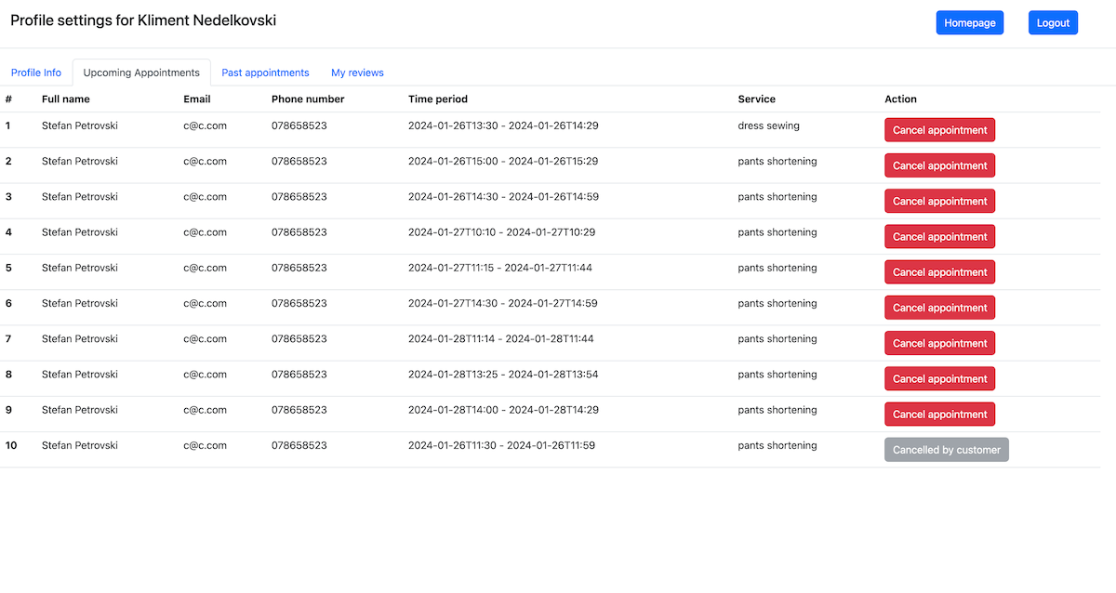
Task: Click the Full name column header
Action: click(65, 99)
